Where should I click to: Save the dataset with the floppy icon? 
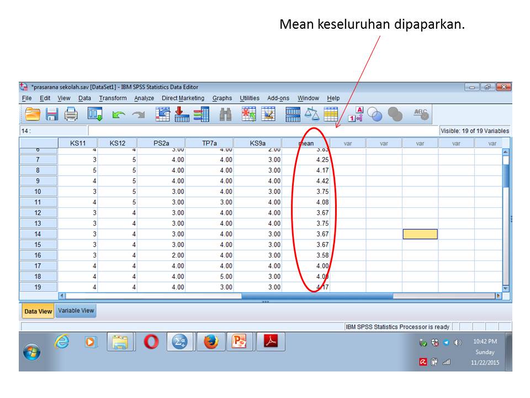pos(52,114)
